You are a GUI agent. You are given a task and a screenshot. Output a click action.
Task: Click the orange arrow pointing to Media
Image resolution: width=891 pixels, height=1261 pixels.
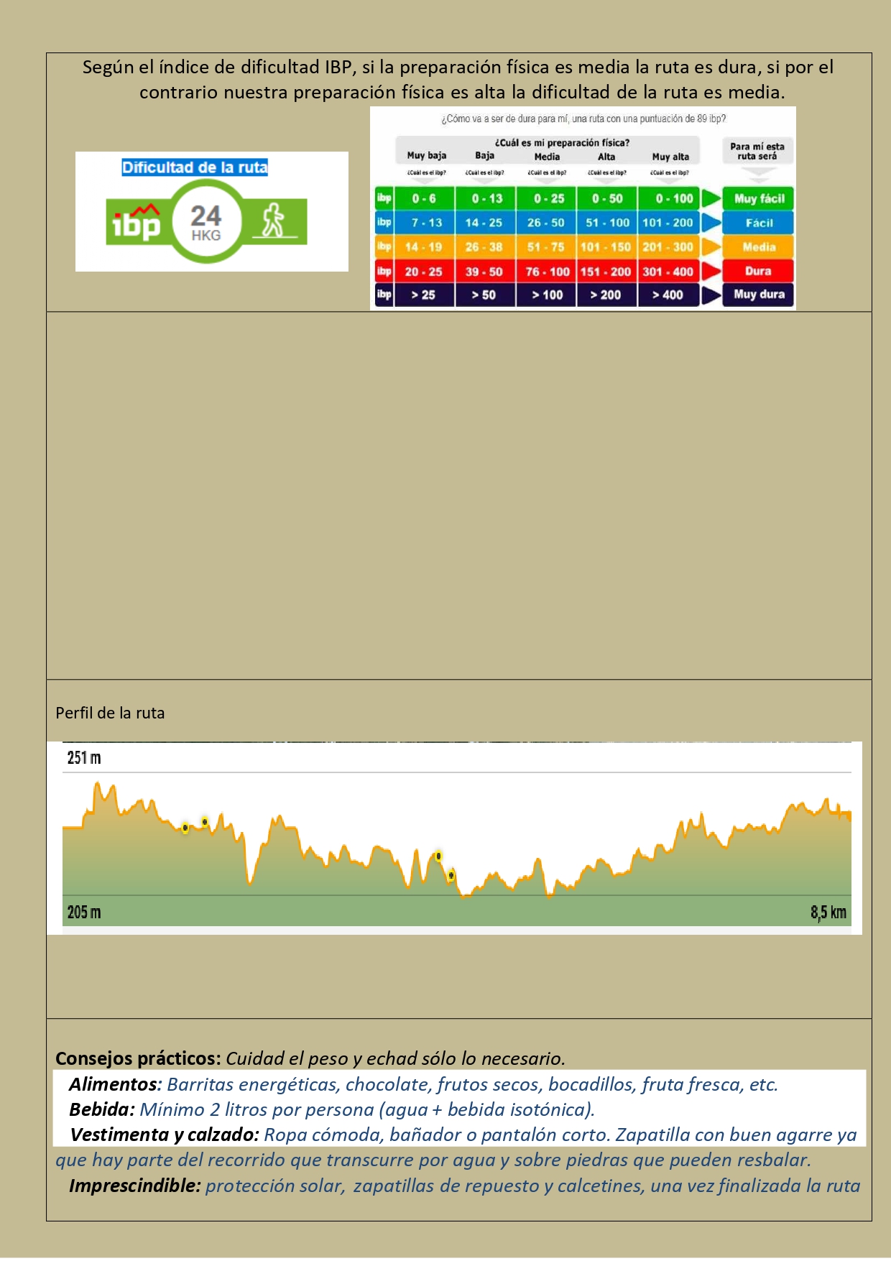click(x=711, y=247)
